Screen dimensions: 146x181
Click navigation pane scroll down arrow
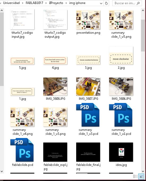tap(2, 171)
